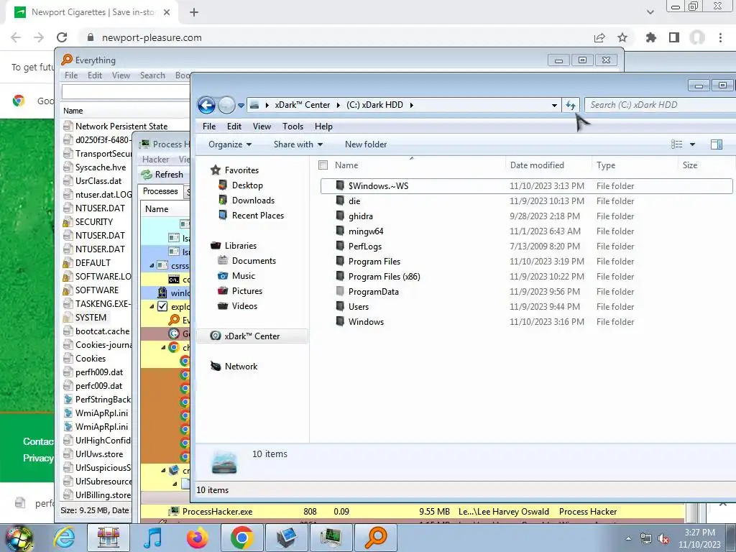Open Chrome extensions puzzle icon
The image size is (736, 552).
click(x=650, y=37)
